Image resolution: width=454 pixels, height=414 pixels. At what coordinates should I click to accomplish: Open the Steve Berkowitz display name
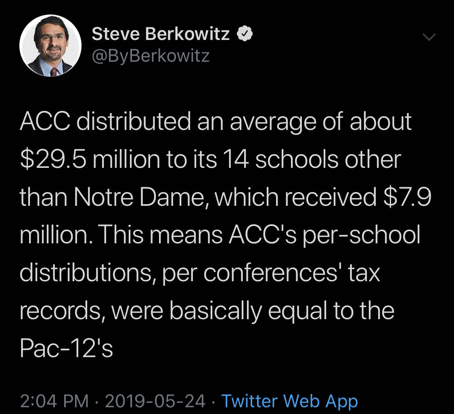click(x=161, y=33)
